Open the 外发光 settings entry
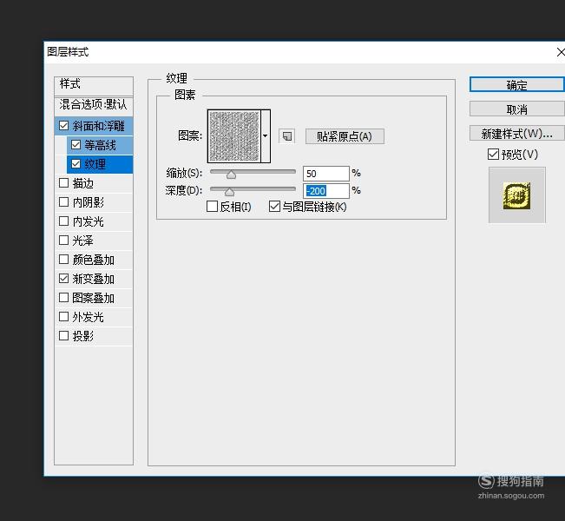The image size is (565, 521). pos(89,317)
